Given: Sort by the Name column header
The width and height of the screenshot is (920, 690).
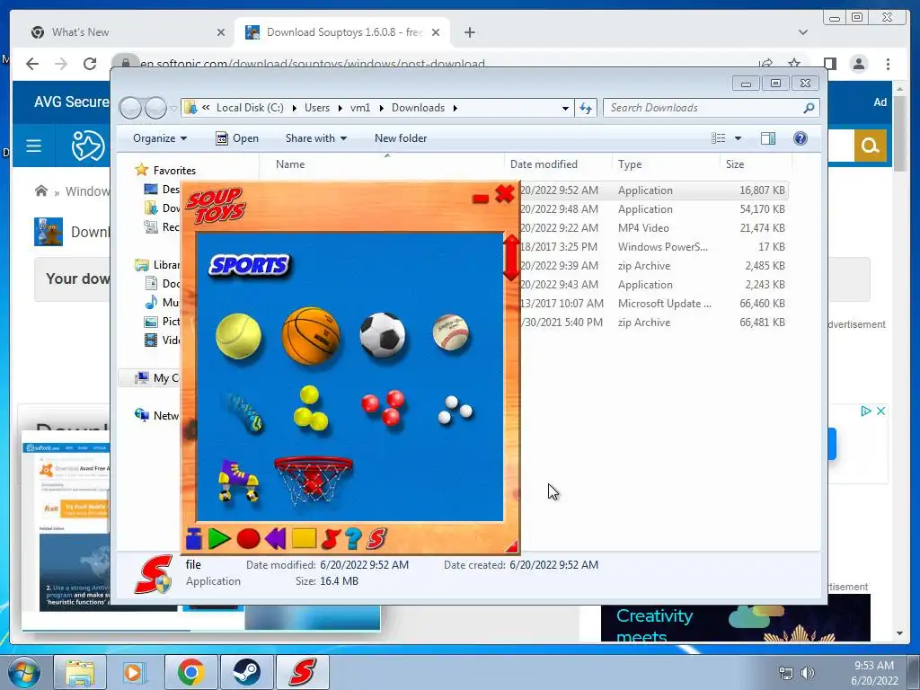Looking at the screenshot, I should [x=381, y=164].
